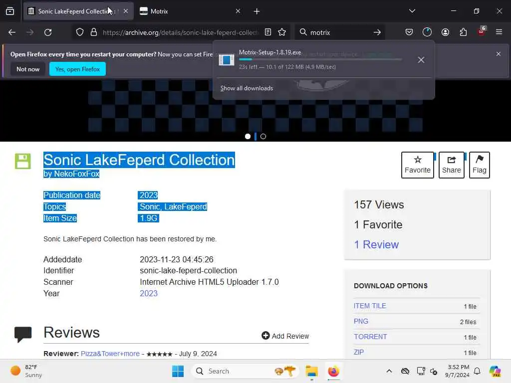Screen dimensions: 511x383
Task: Open a new tab with plus button
Action: pos(257,11)
